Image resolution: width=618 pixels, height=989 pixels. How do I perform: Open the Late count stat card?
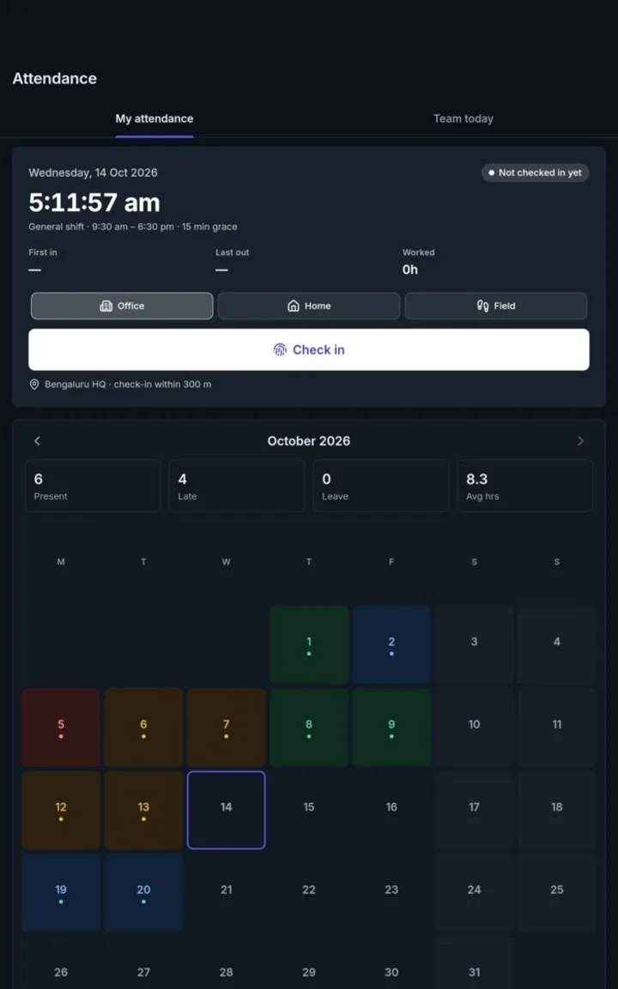pos(237,486)
